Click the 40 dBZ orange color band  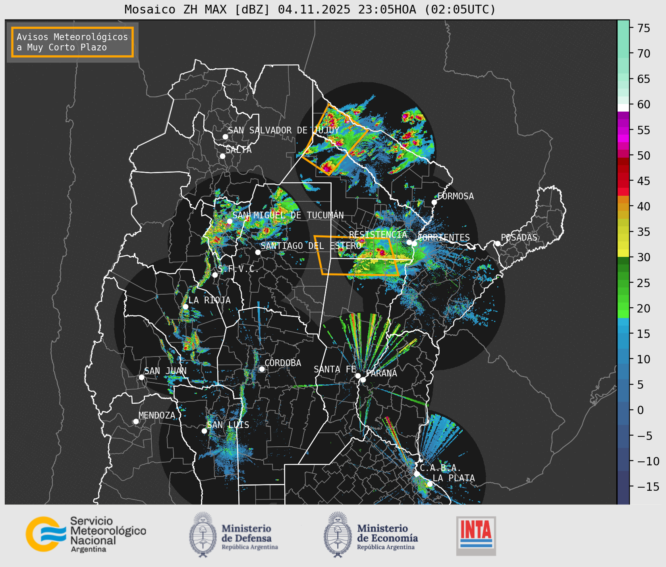pyautogui.click(x=623, y=206)
